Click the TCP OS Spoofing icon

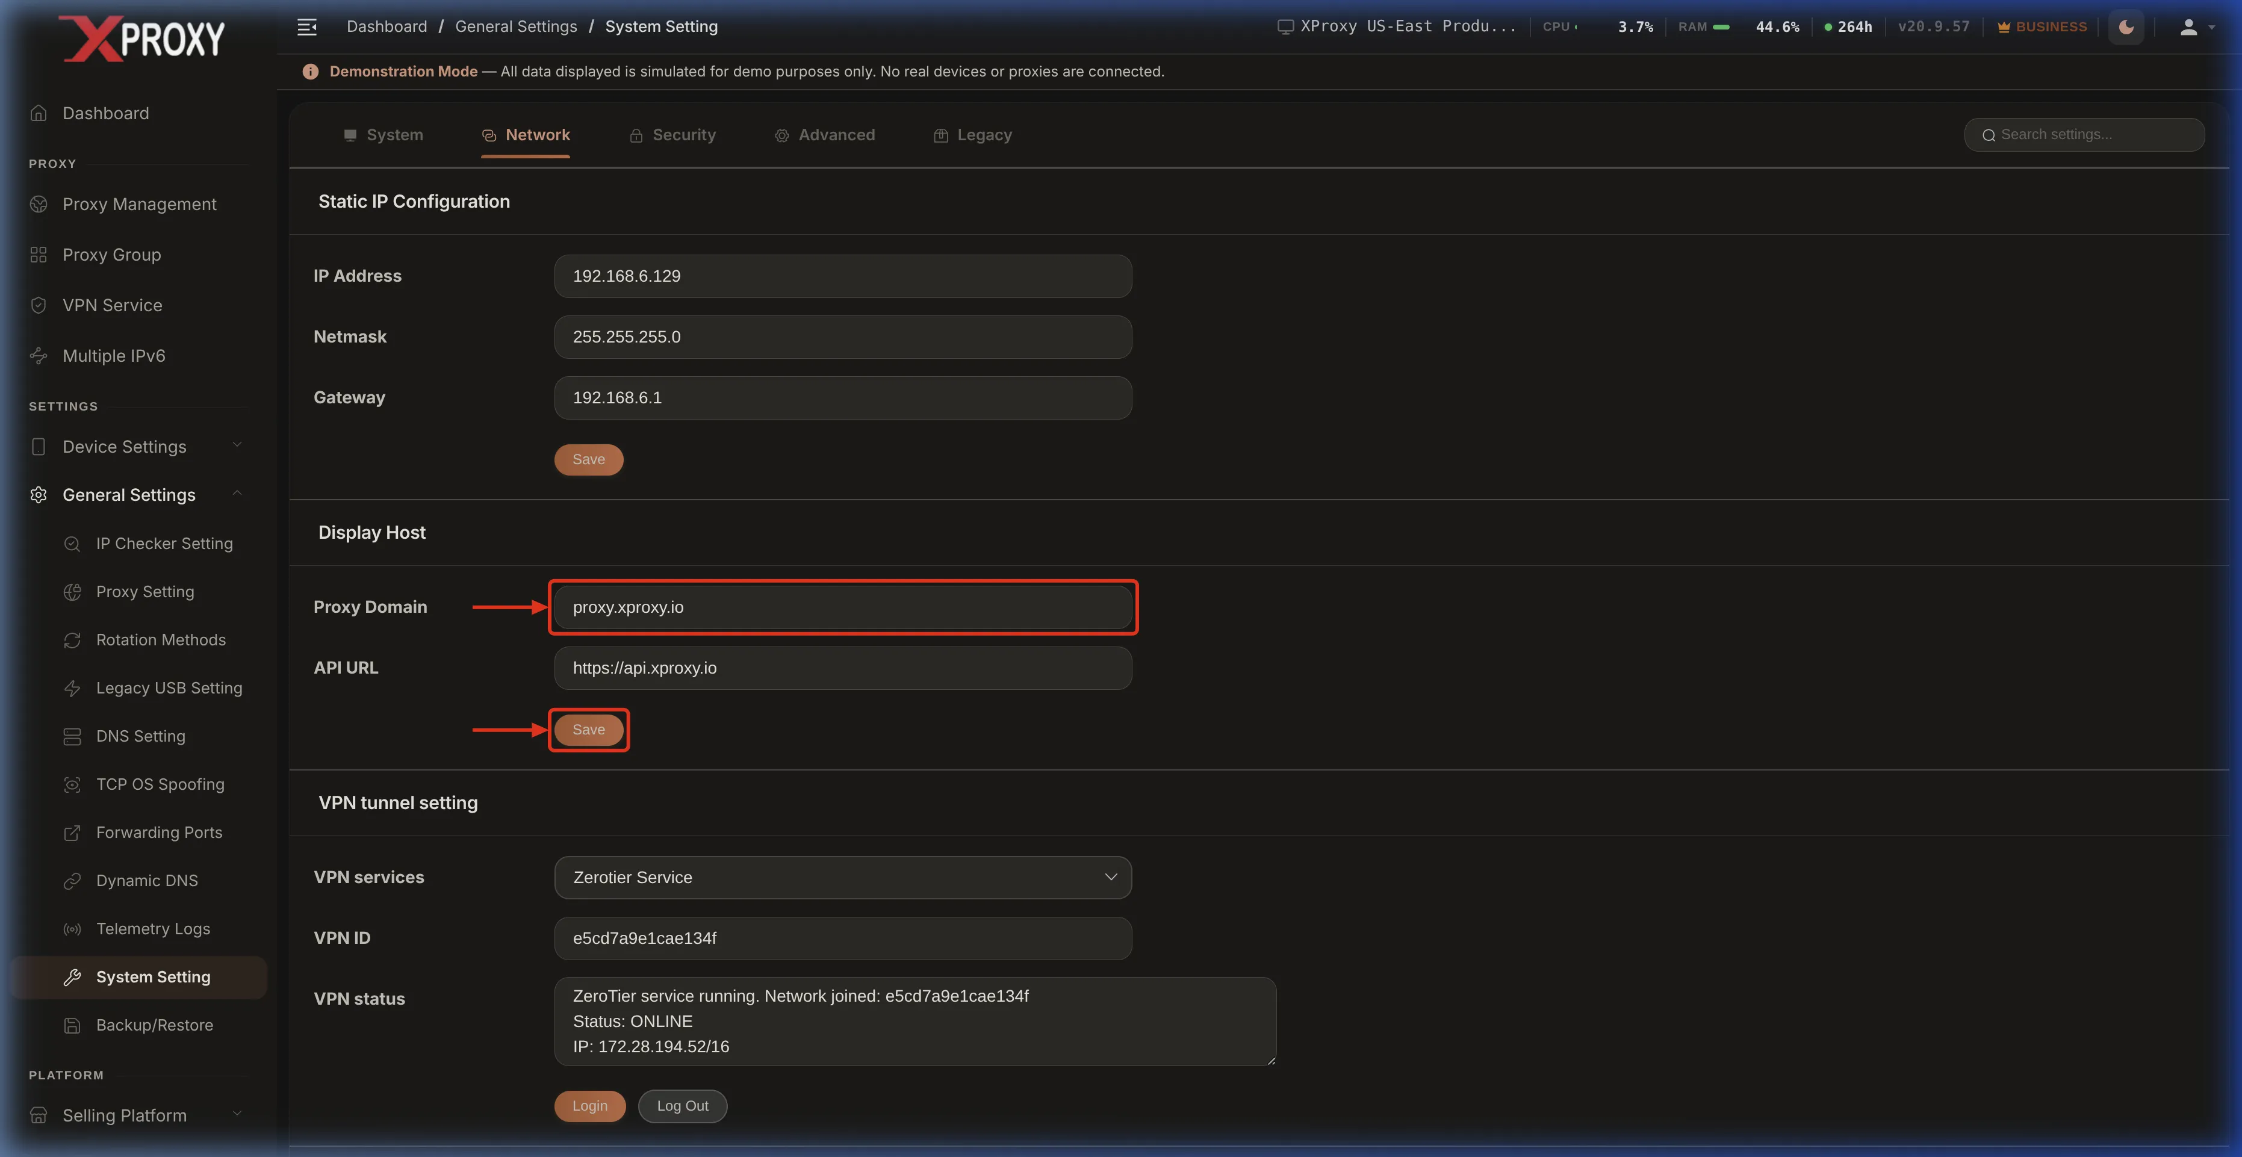click(x=72, y=784)
